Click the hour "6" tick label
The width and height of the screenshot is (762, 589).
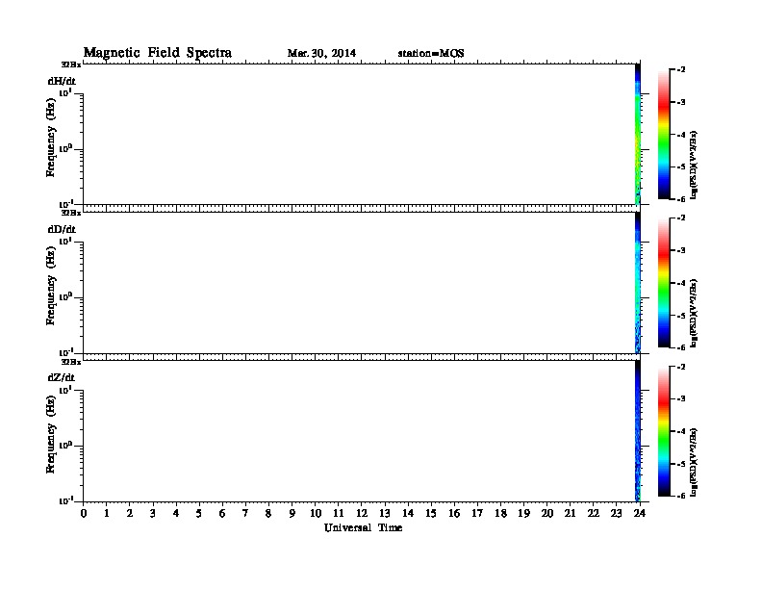pyautogui.click(x=222, y=513)
